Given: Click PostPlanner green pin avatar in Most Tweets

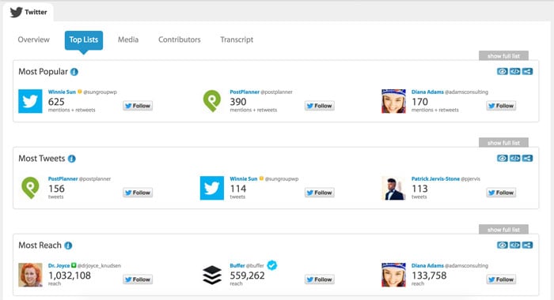Looking at the screenshot, I should coord(30,188).
